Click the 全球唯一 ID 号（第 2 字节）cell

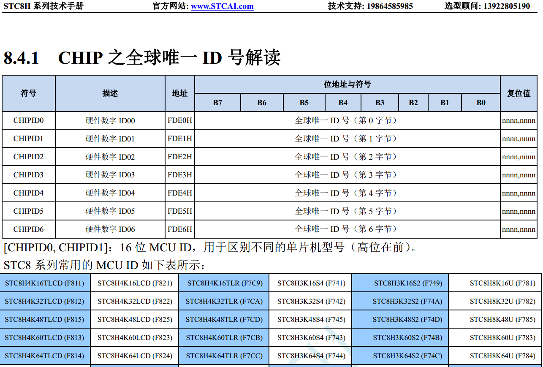(348, 157)
